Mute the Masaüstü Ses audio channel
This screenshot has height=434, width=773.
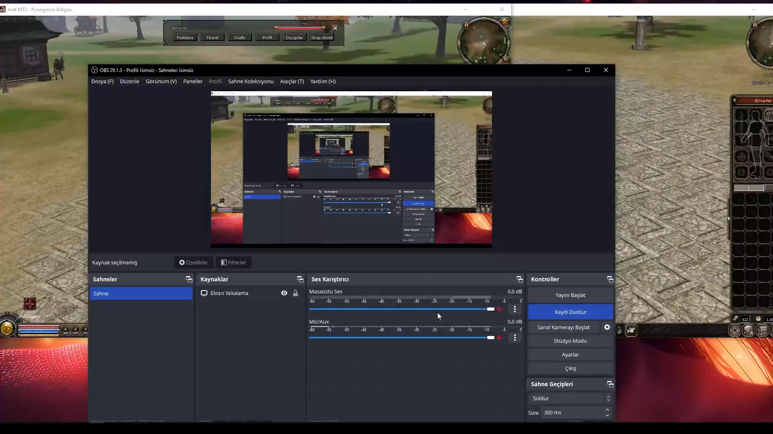point(500,309)
